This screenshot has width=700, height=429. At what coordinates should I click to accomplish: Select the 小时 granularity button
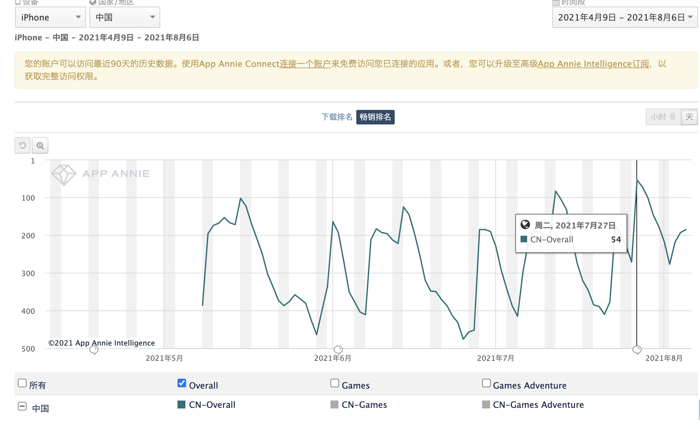tap(663, 117)
